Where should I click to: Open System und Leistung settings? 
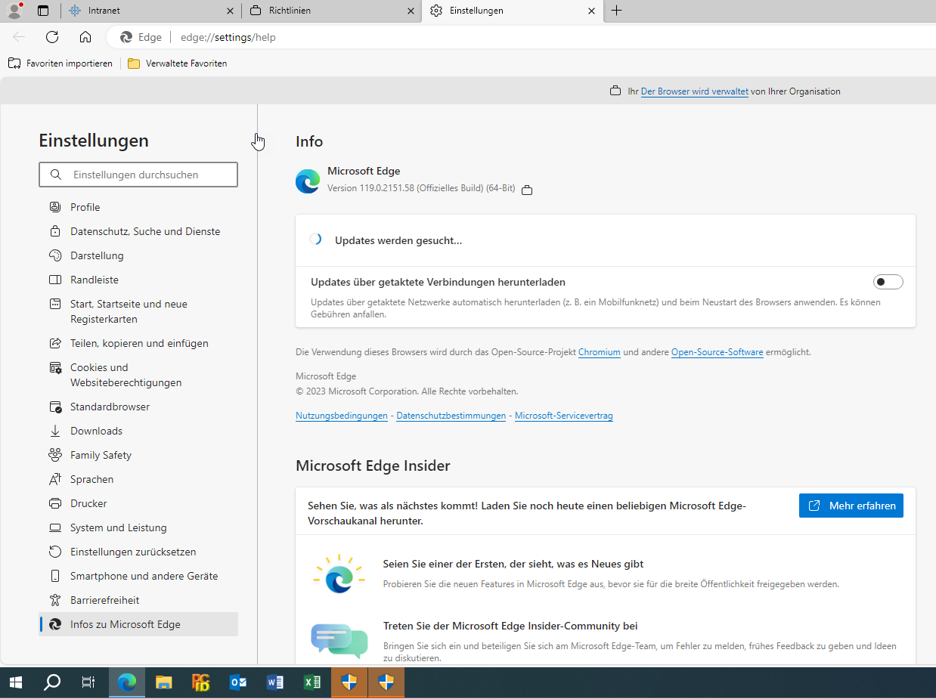[138, 527]
